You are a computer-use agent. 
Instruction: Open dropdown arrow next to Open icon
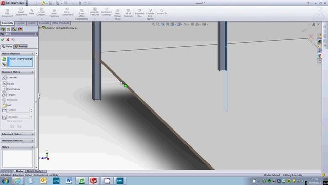coord(47,3)
